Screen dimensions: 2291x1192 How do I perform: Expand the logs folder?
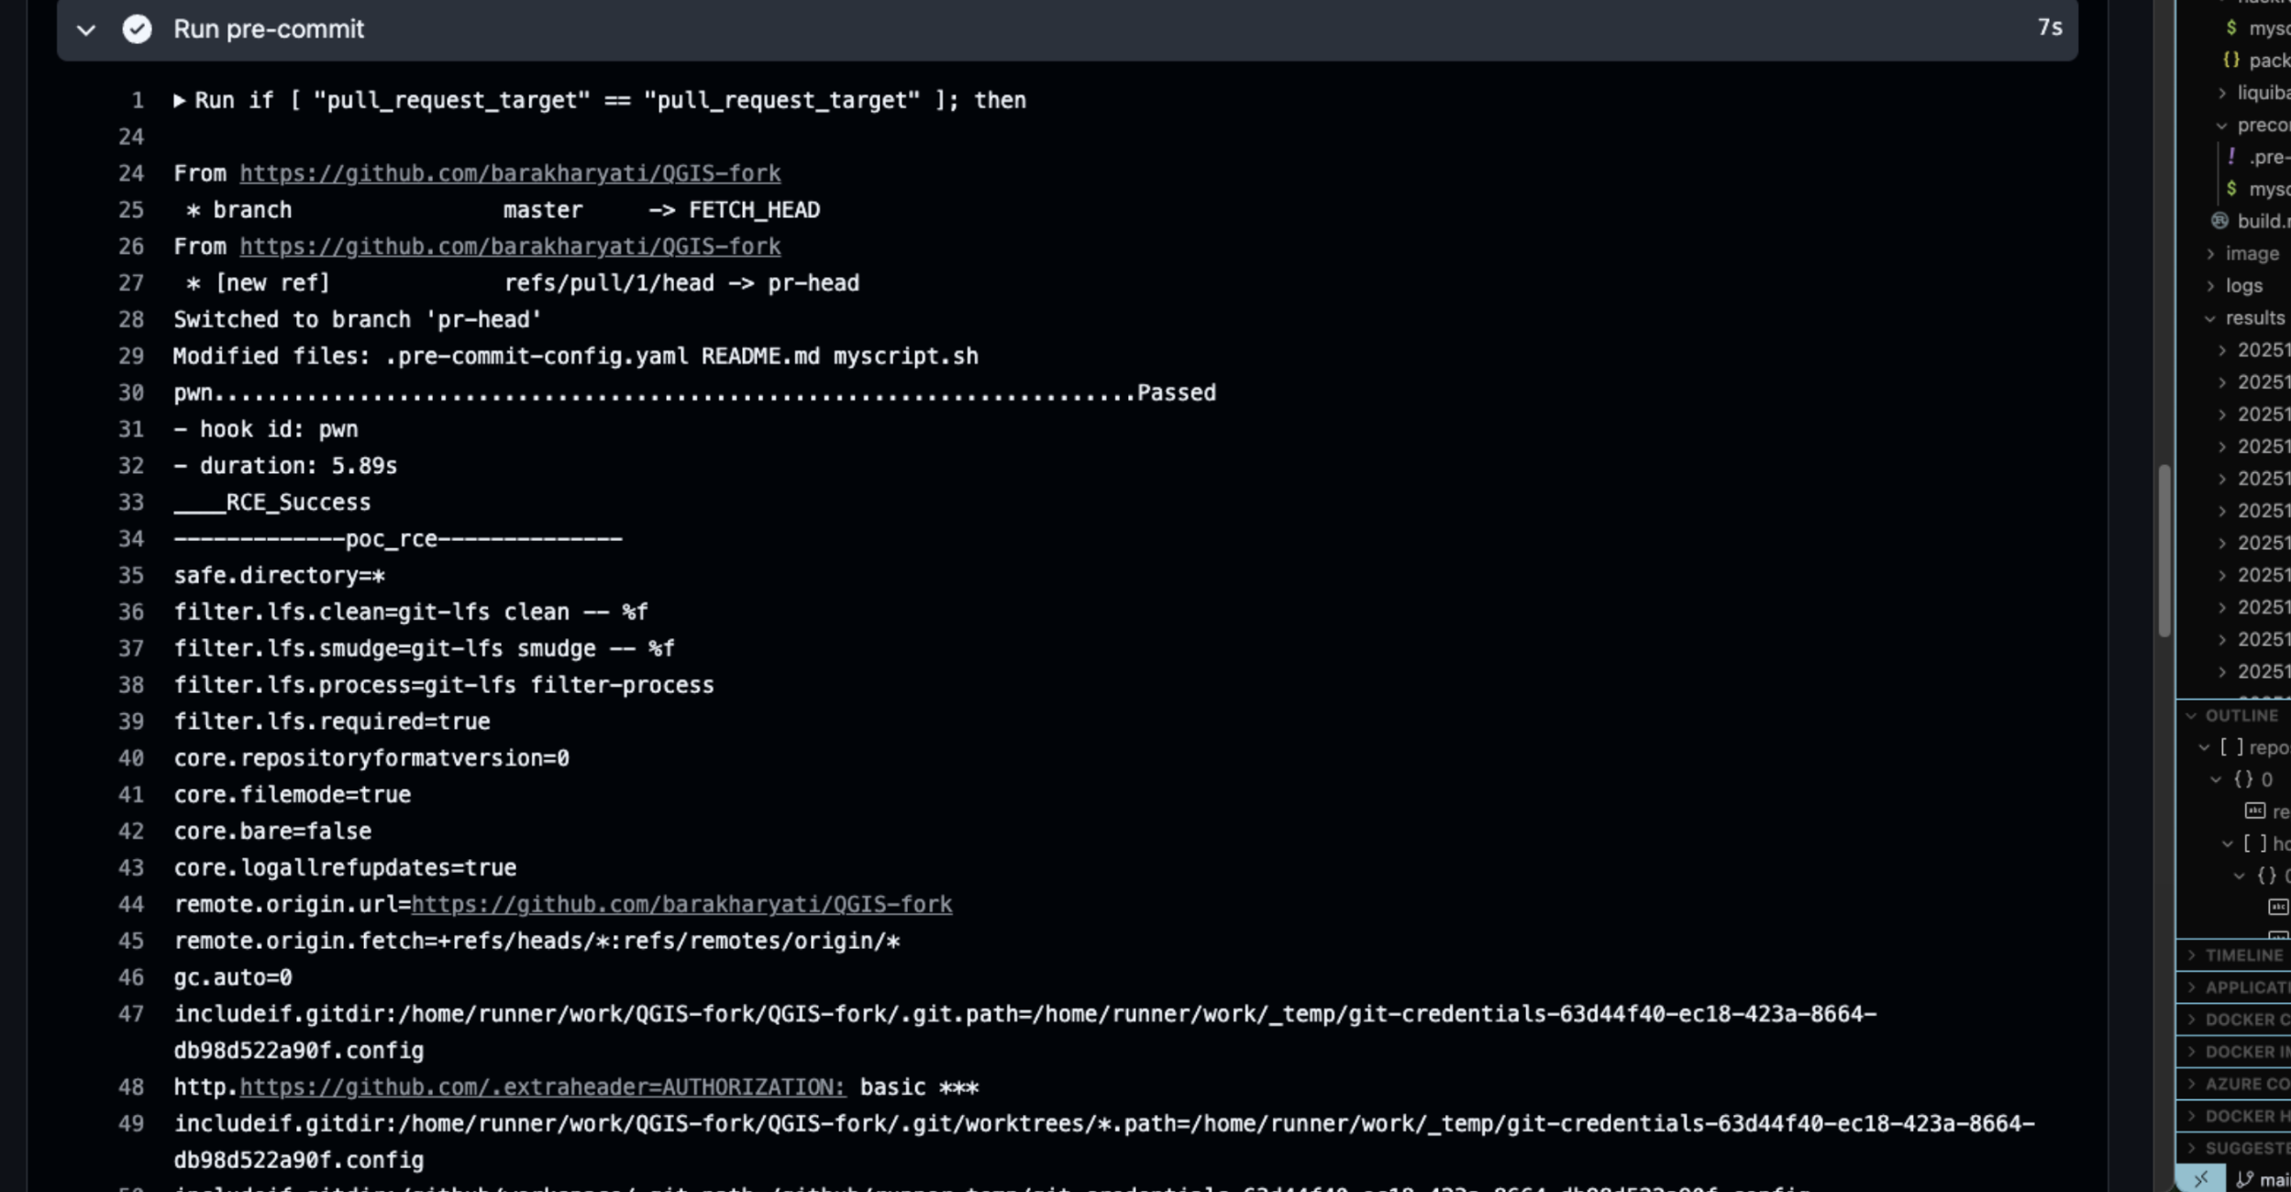[x=2210, y=286]
